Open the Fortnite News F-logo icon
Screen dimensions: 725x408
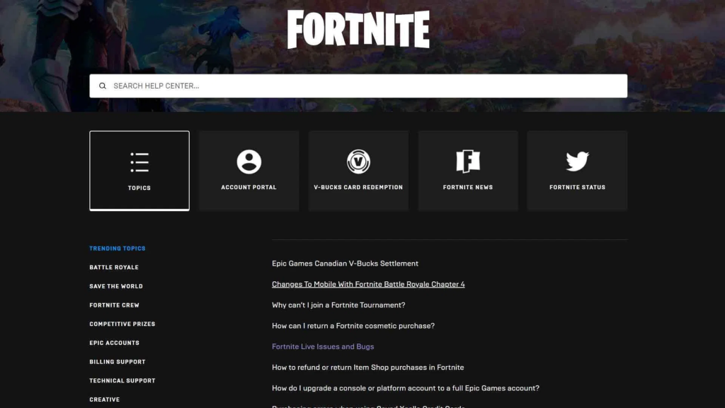click(x=468, y=161)
